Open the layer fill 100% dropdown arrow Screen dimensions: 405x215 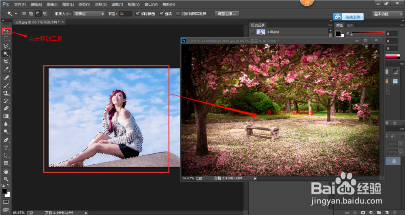tap(401, 152)
